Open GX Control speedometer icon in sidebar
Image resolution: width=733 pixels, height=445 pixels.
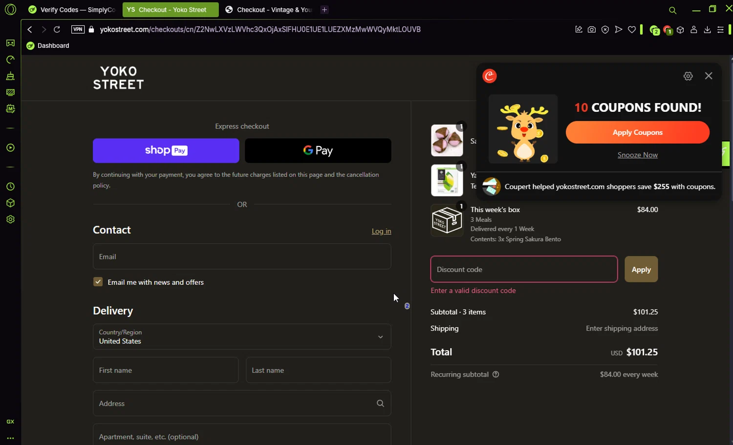coord(10,60)
